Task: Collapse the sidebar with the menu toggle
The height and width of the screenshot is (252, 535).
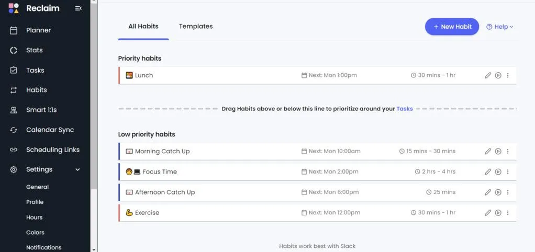Action: 79,8
